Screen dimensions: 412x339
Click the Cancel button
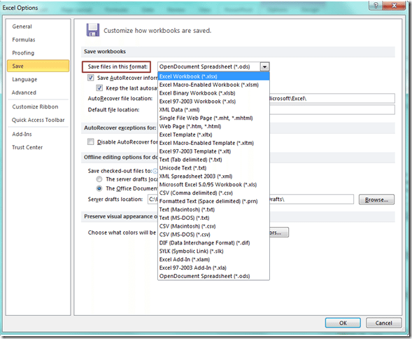pos(383,323)
